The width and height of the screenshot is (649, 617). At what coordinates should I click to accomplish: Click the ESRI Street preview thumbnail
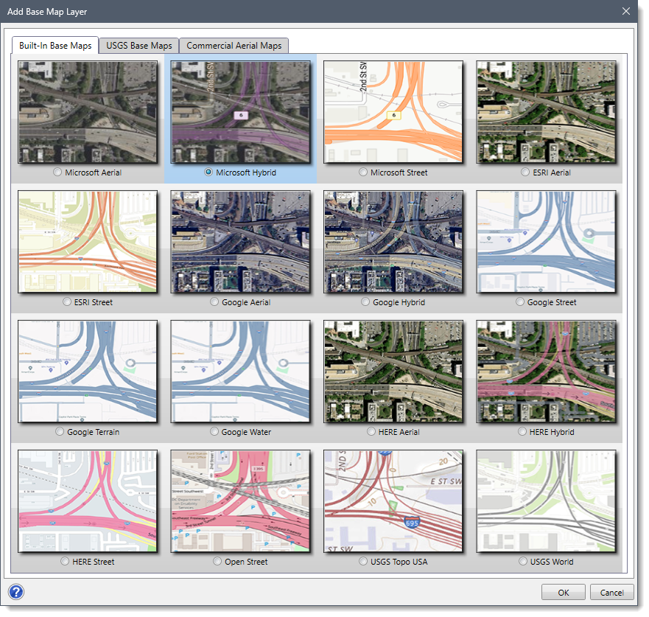[88, 242]
